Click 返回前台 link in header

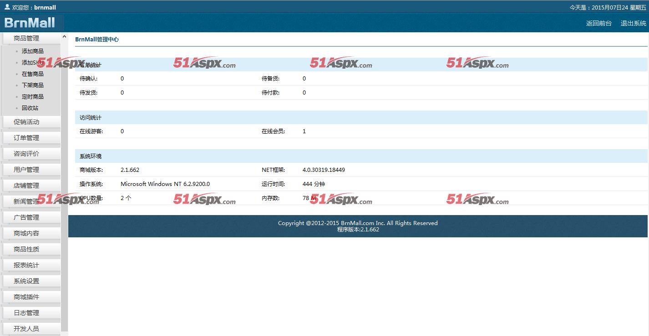pyautogui.click(x=598, y=23)
